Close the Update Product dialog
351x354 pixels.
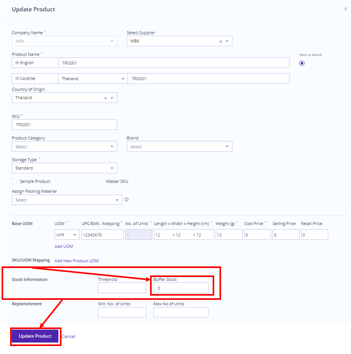(x=345, y=9)
